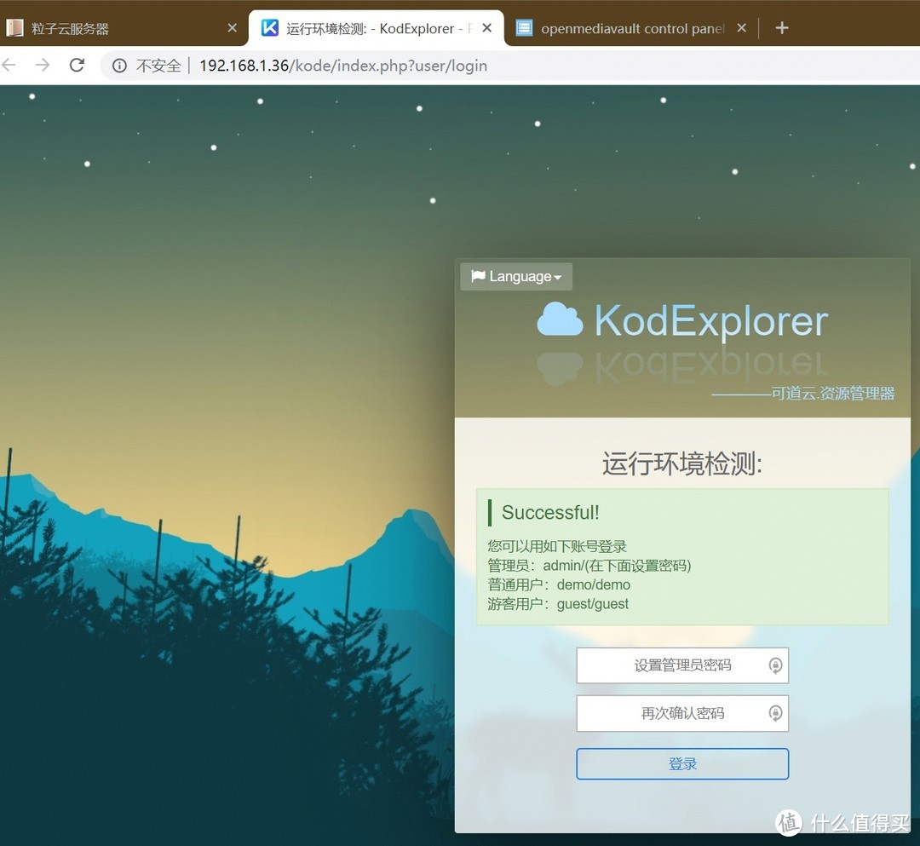The width and height of the screenshot is (920, 846).
Task: Reload the current page
Action: (77, 65)
